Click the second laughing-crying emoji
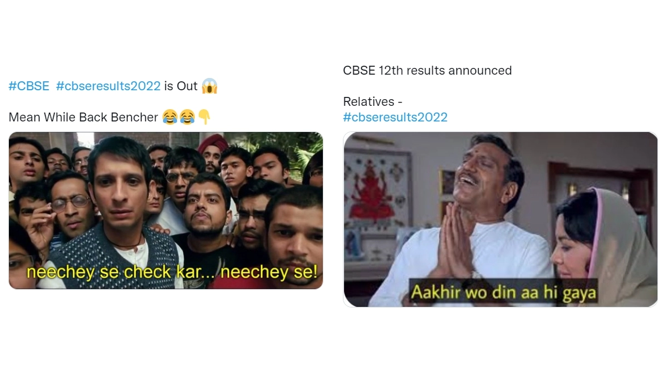The width and height of the screenshot is (668, 376). [x=187, y=118]
